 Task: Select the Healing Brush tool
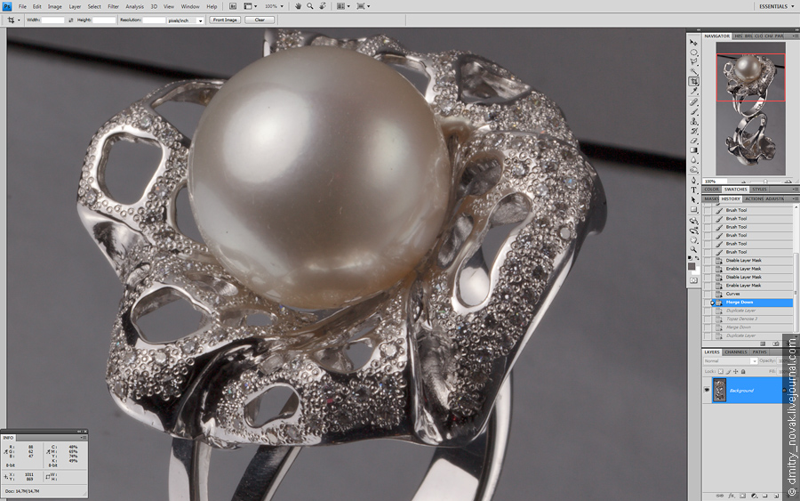693,102
